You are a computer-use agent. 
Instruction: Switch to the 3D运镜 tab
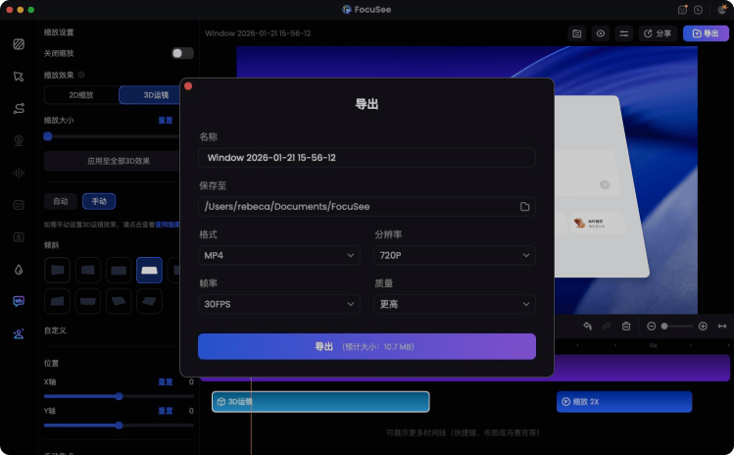(x=150, y=95)
